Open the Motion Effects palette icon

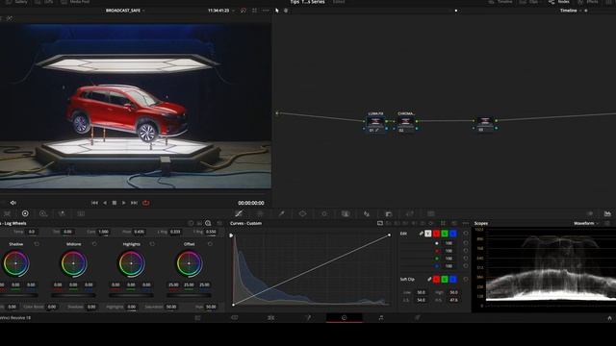click(x=81, y=213)
